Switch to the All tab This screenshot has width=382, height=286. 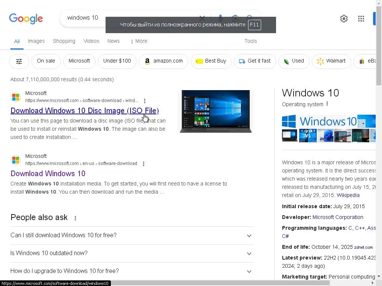17,41
